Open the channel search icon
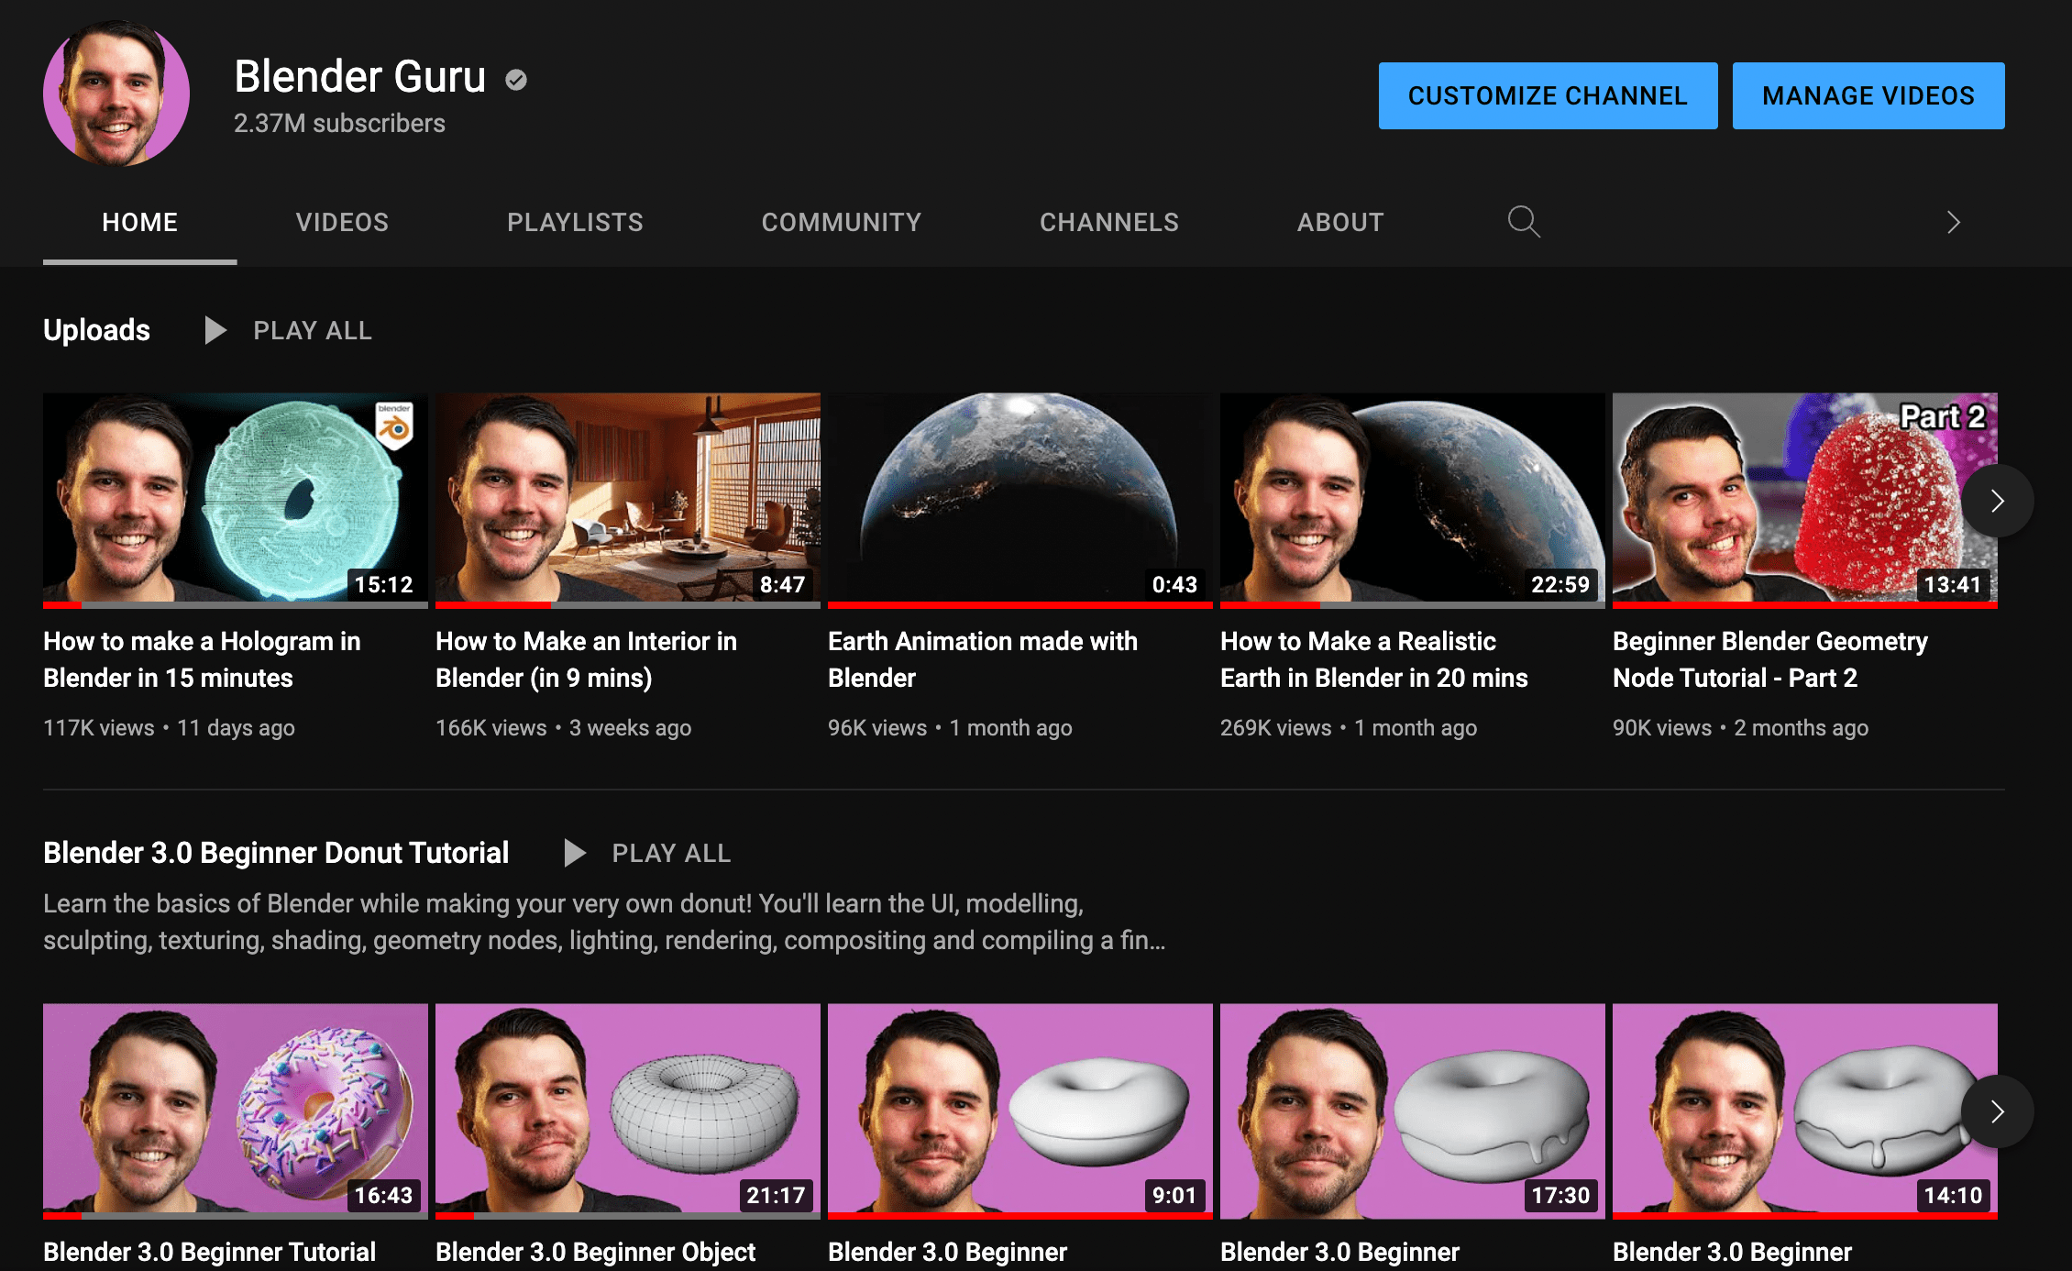 pos(1522,221)
